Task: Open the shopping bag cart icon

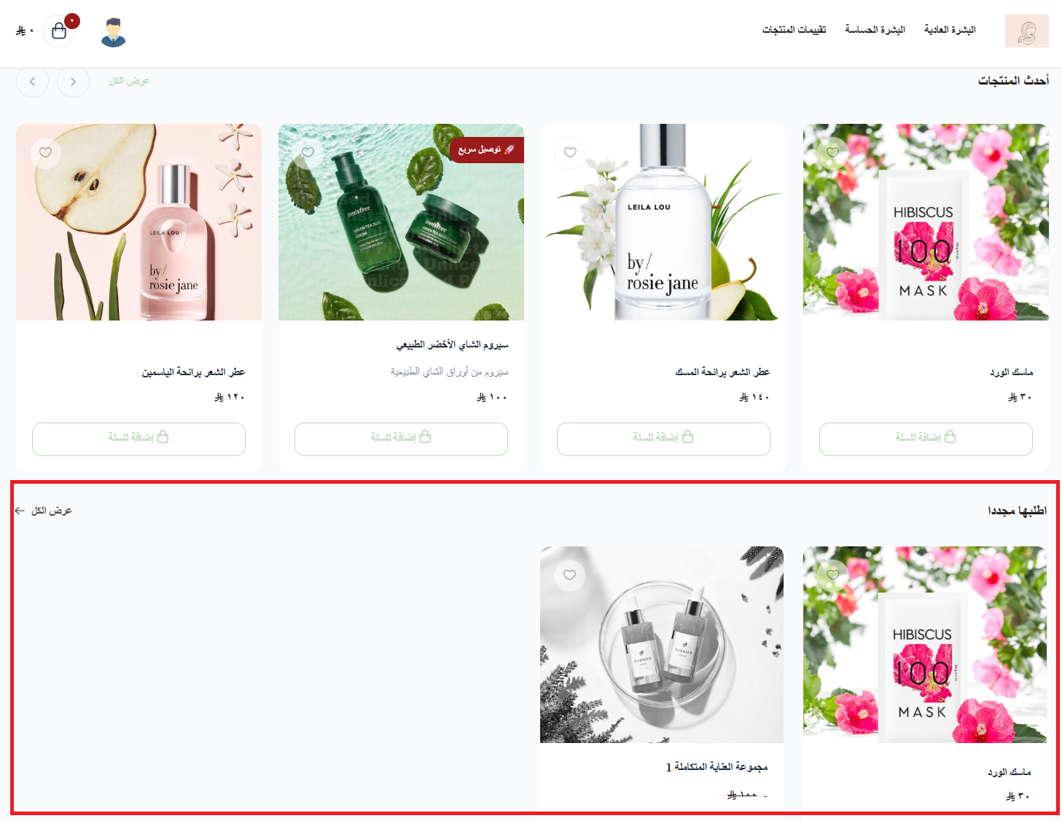Action: (59, 31)
